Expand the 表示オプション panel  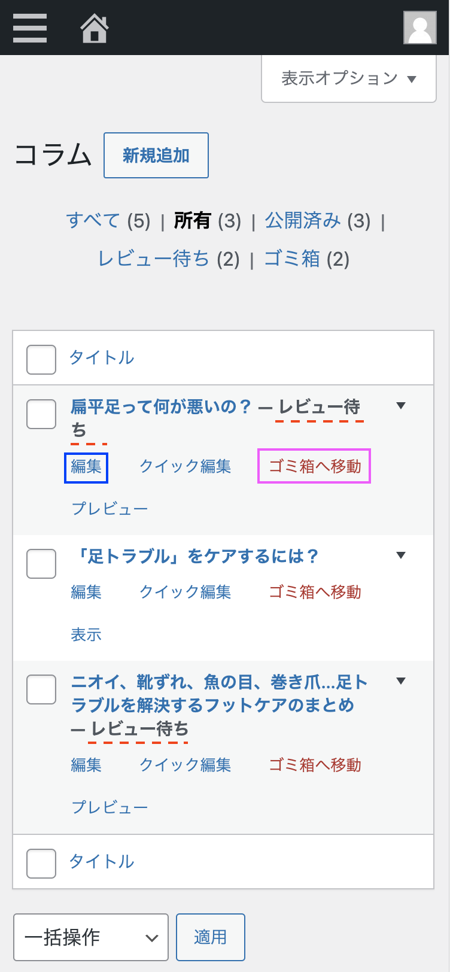click(348, 78)
